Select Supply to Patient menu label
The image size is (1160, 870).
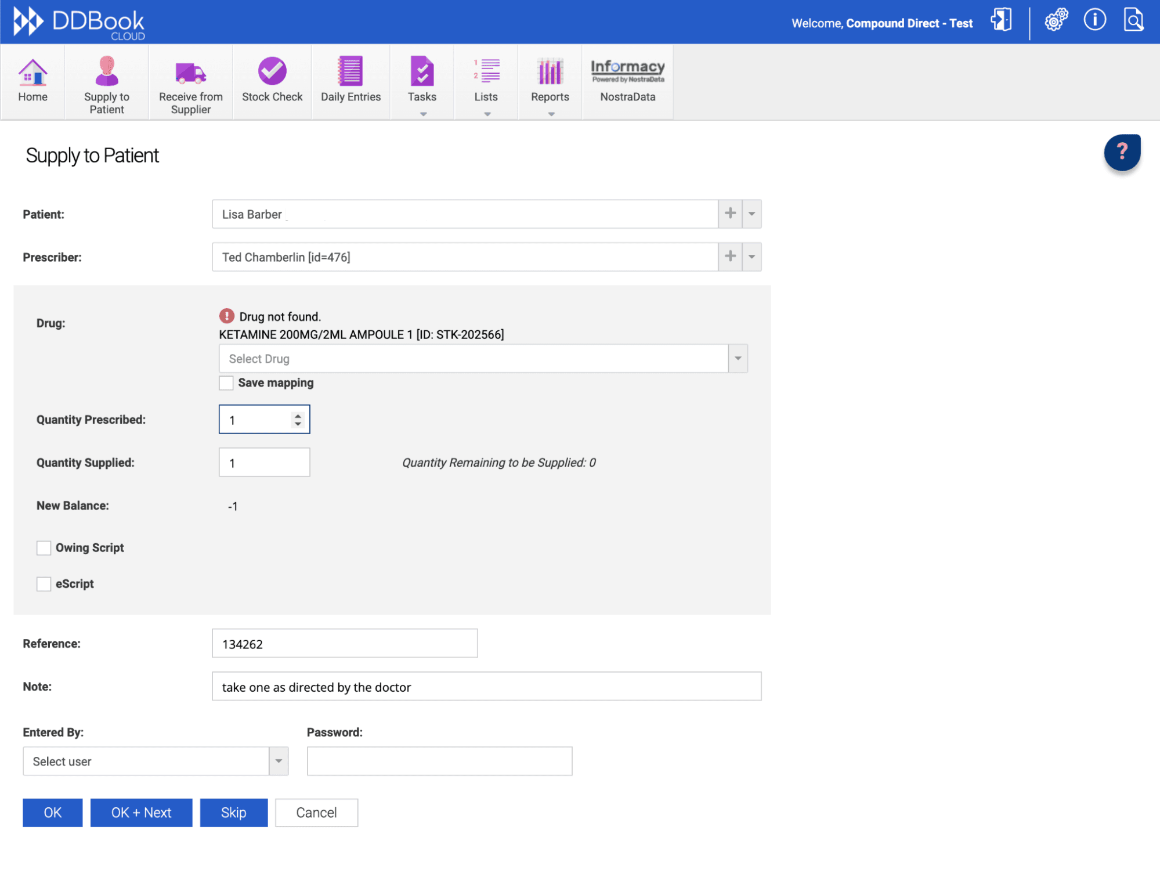(x=107, y=103)
